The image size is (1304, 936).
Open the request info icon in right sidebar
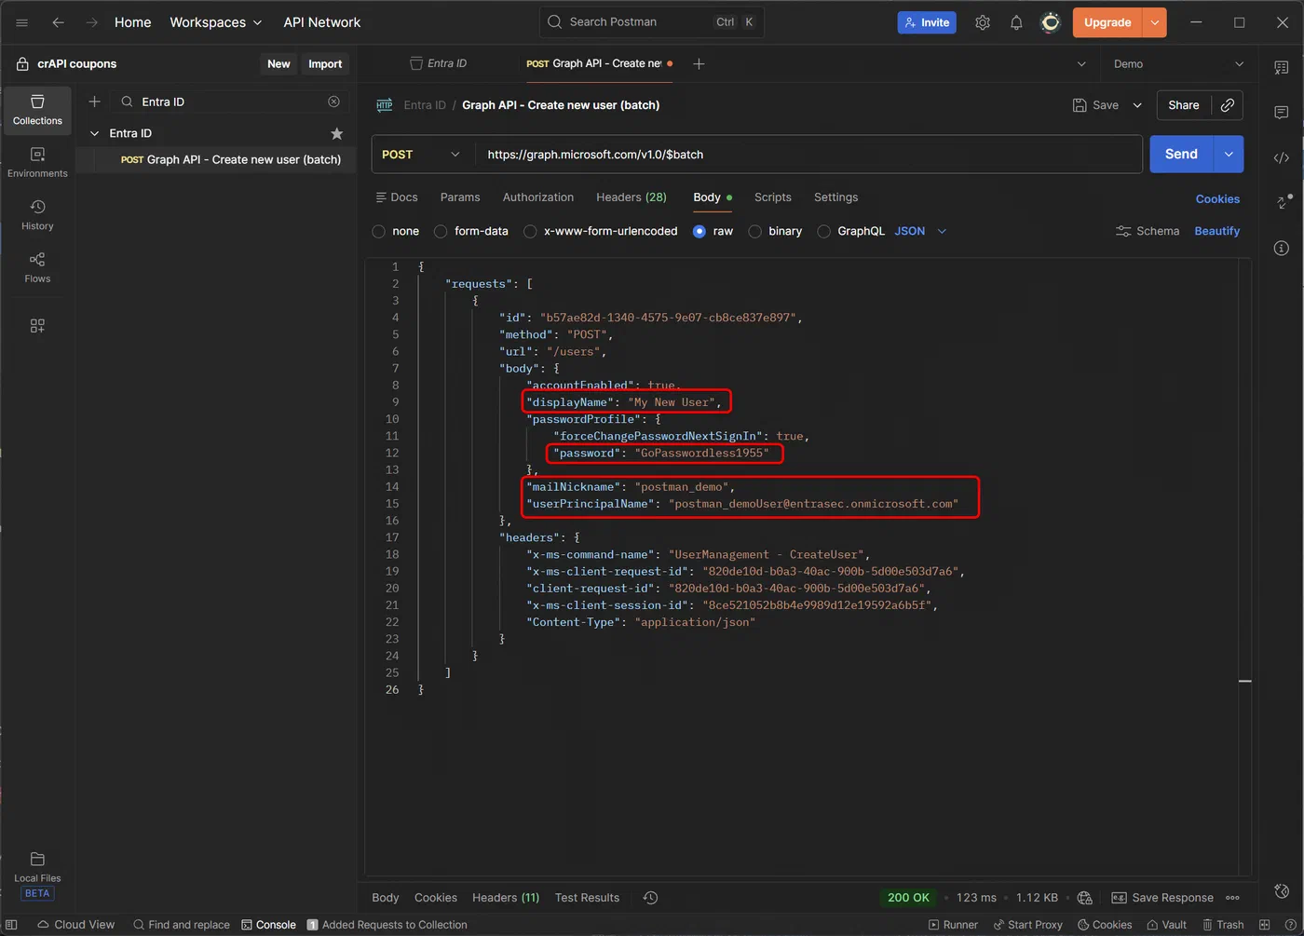pos(1282,248)
